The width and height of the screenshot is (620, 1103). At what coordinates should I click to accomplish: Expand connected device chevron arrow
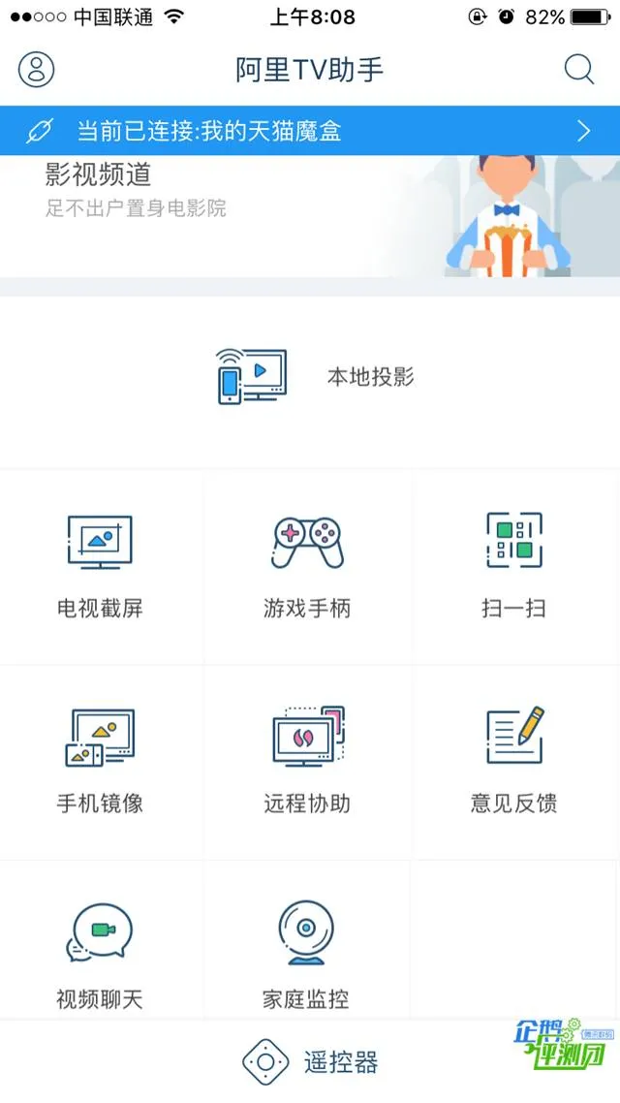tap(583, 131)
